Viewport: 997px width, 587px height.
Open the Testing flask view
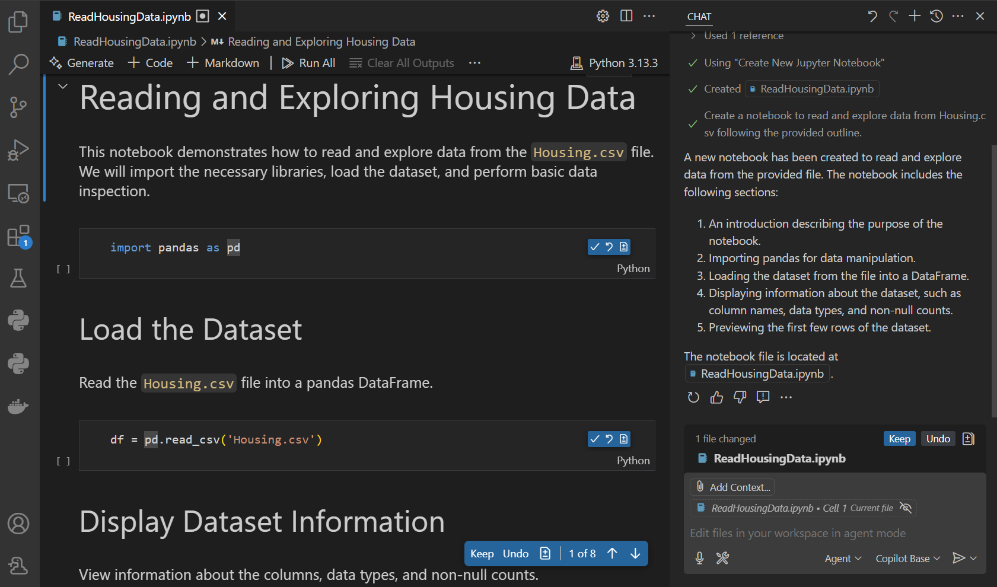[18, 279]
